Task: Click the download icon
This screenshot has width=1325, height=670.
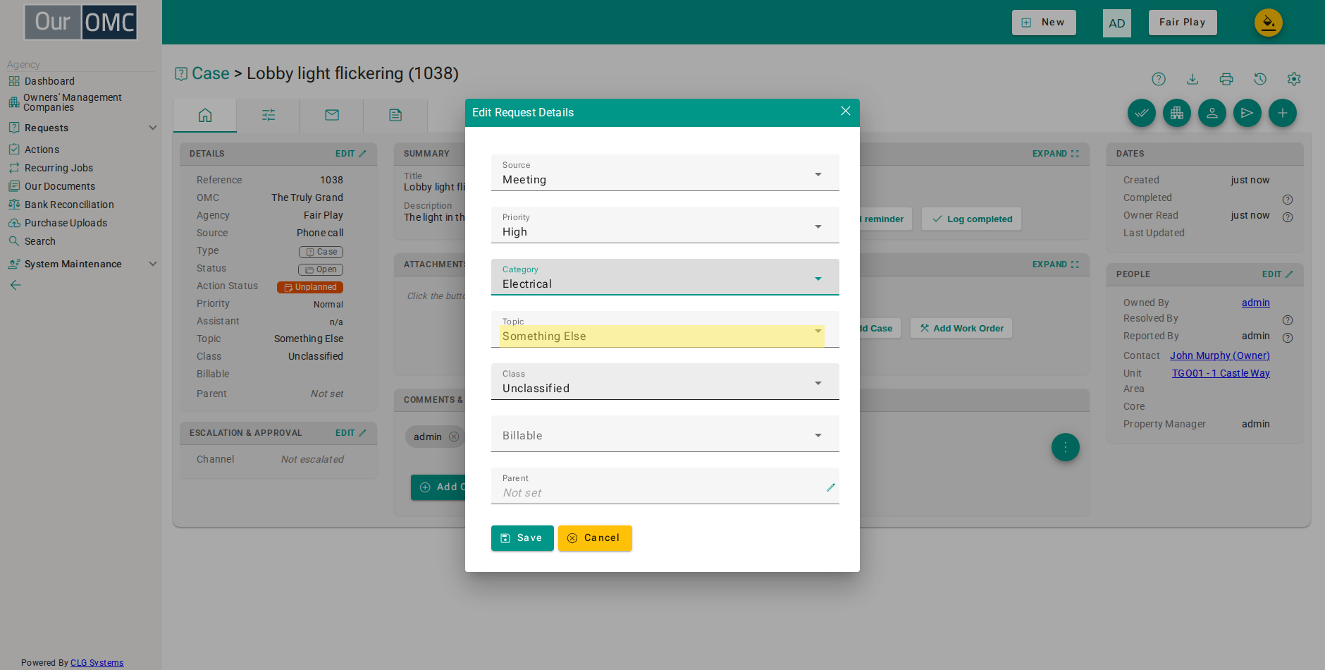Action: pos(1192,79)
